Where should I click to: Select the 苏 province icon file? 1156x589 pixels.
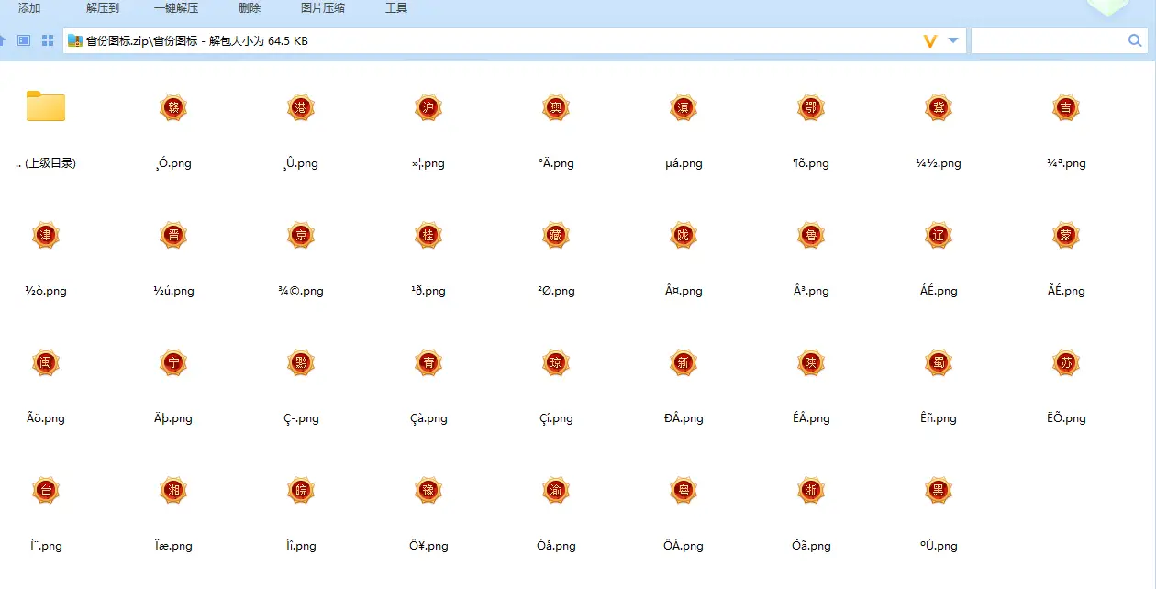(x=1066, y=362)
